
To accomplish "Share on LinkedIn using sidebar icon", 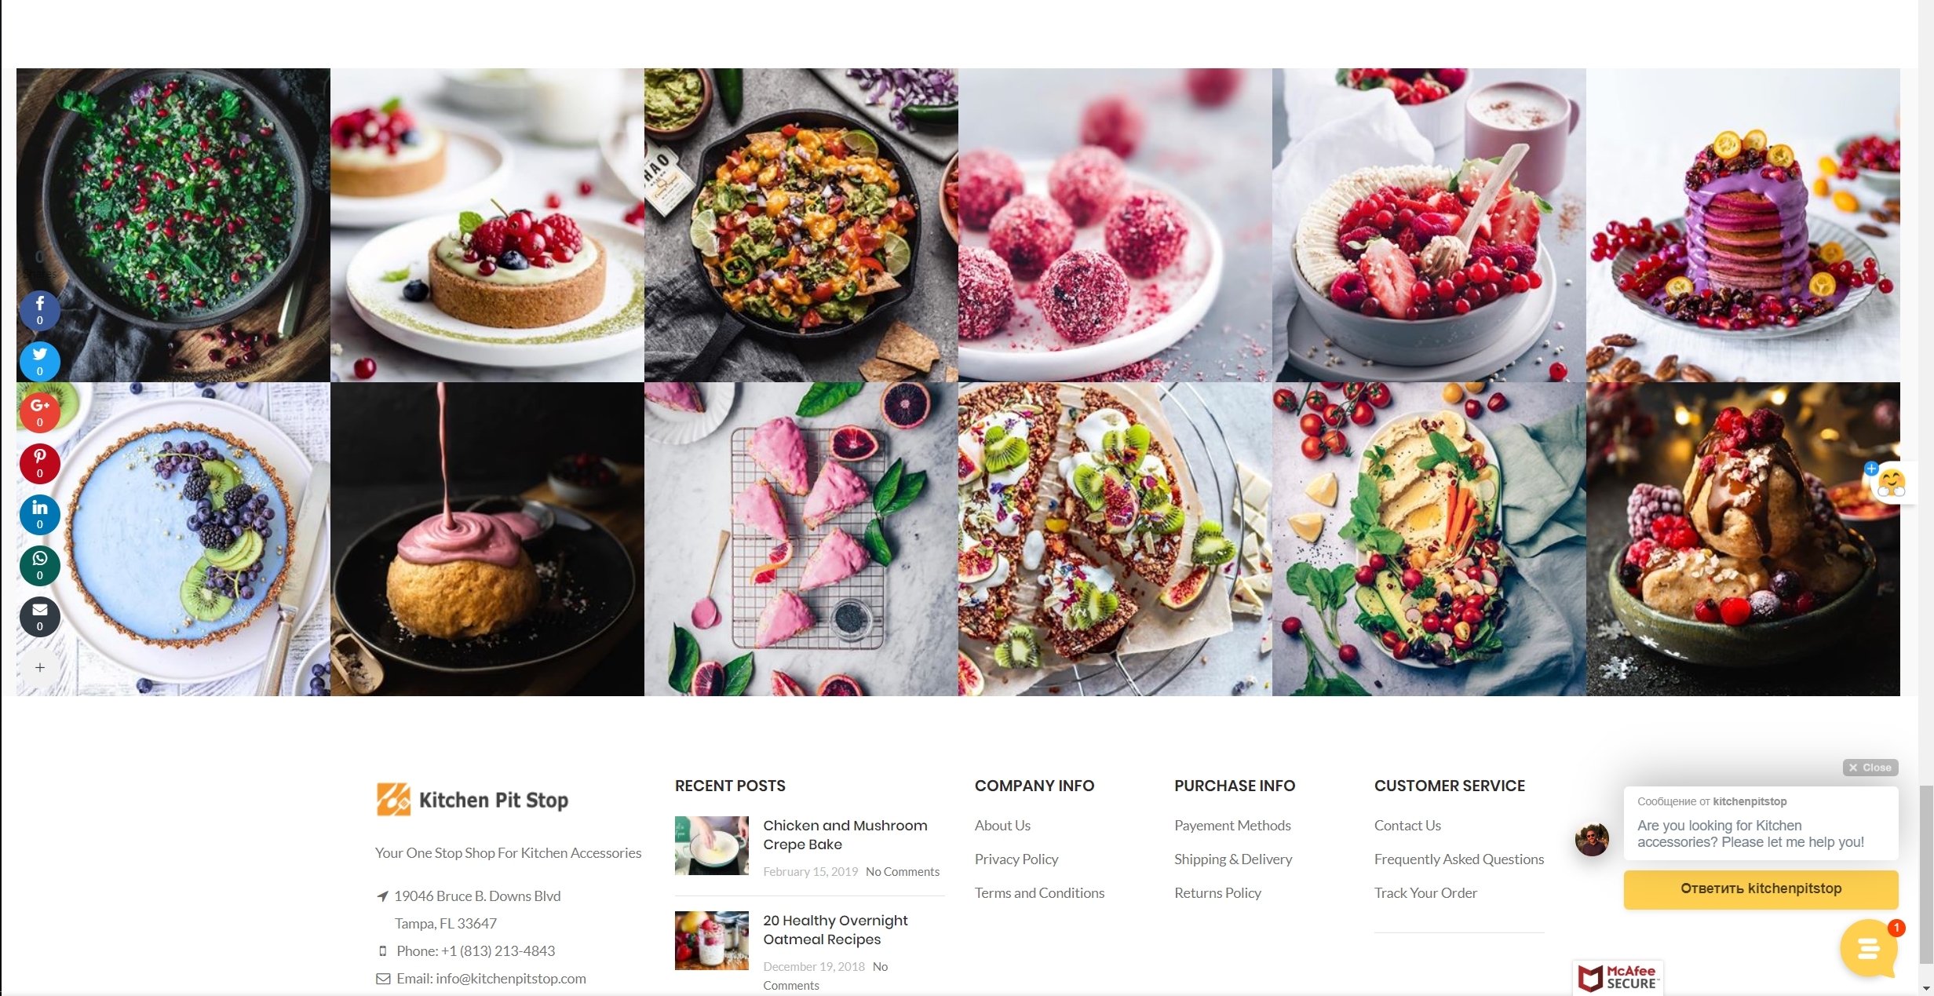I will (39, 515).
